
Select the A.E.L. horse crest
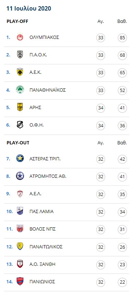[x=20, y=194]
